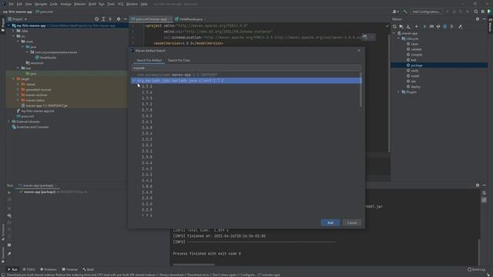493x277 pixels.
Task: Hide the Maven tool window
Action: coord(485,19)
